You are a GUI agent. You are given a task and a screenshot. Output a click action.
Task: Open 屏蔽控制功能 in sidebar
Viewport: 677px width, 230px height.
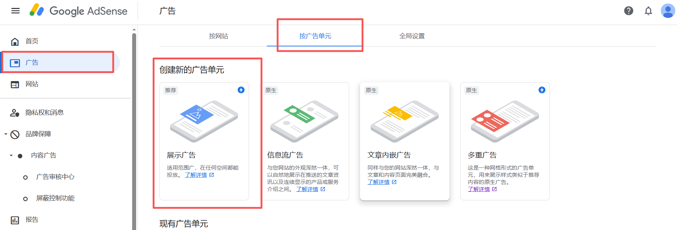(x=55, y=198)
